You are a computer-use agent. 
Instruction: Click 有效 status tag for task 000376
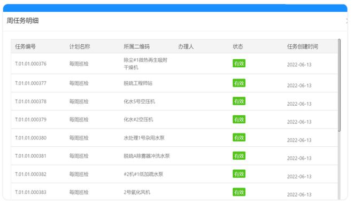pos(239,64)
